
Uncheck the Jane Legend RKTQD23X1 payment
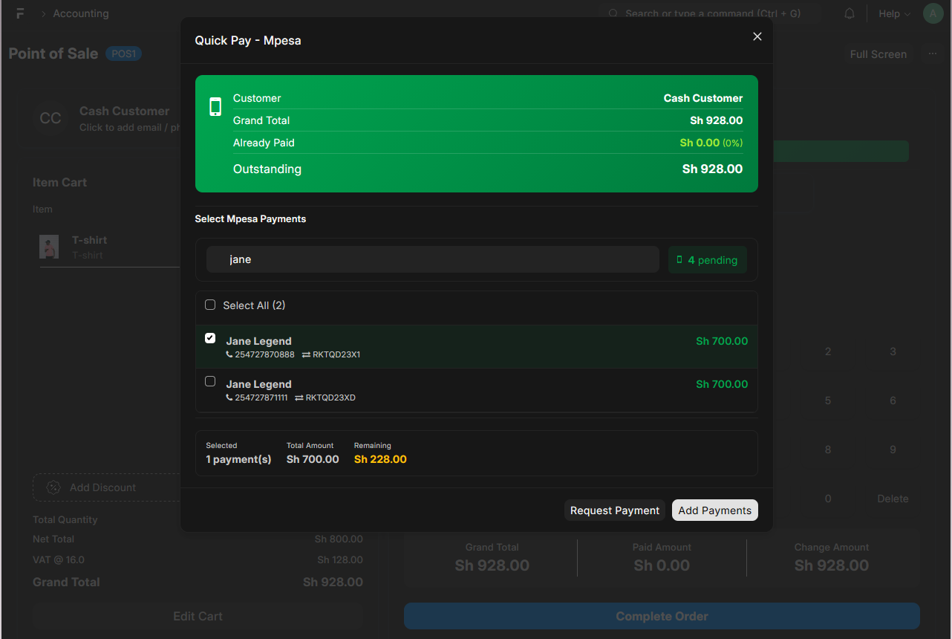(210, 338)
